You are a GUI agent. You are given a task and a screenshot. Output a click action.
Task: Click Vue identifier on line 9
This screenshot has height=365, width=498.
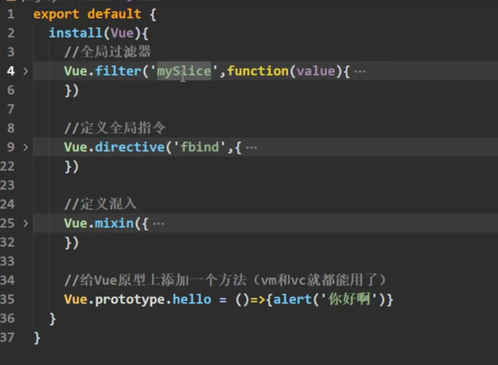[75, 147]
